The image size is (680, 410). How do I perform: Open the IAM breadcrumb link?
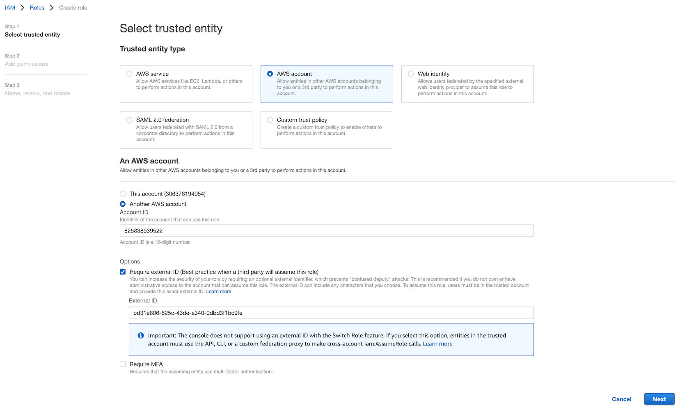click(10, 8)
